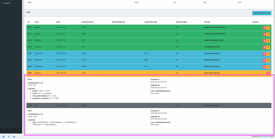Click the date 2025-04-17 cell

pos(61,34)
